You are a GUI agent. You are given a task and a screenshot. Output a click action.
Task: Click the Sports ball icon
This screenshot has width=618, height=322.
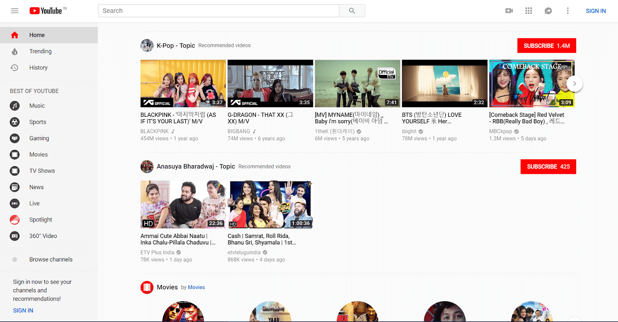point(14,122)
